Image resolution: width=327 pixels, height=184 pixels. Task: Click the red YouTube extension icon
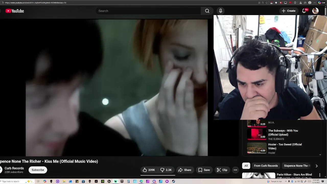click(x=290, y=3)
